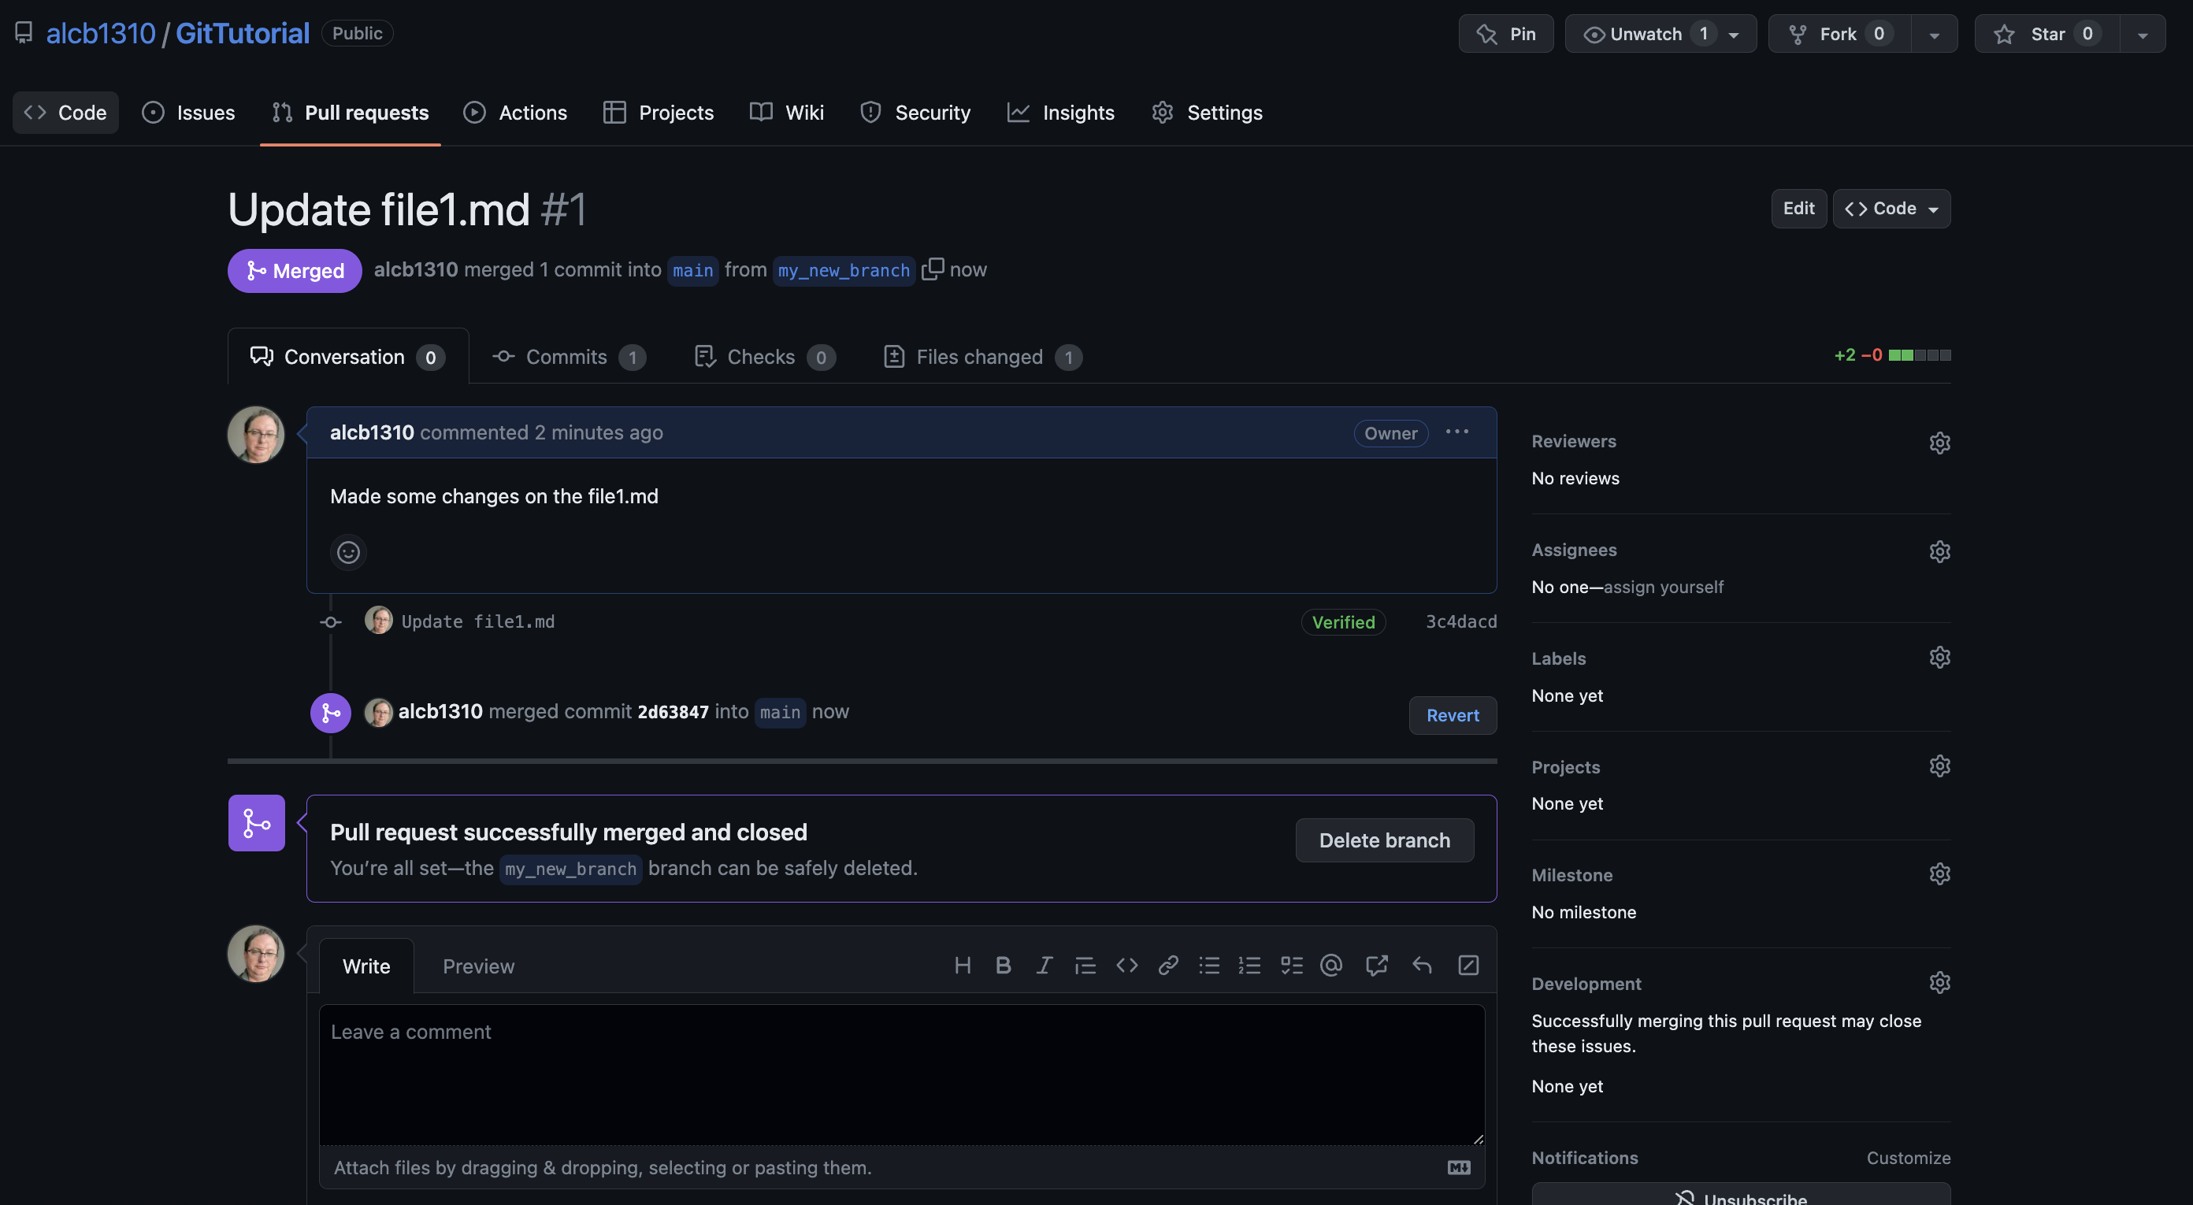Copy branch name my_new_branch icon
This screenshot has height=1205, width=2193.
click(932, 269)
